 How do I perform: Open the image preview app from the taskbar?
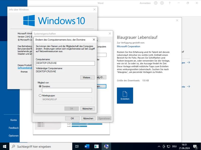coord(96,146)
